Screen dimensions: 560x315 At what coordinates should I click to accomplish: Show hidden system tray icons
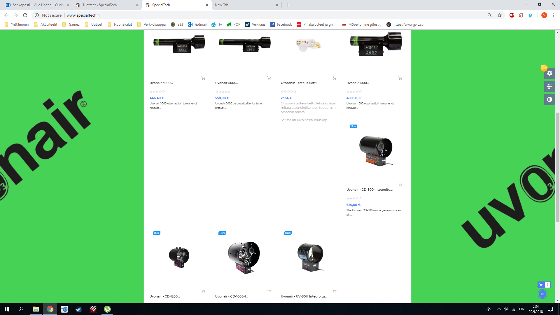[x=499, y=309]
